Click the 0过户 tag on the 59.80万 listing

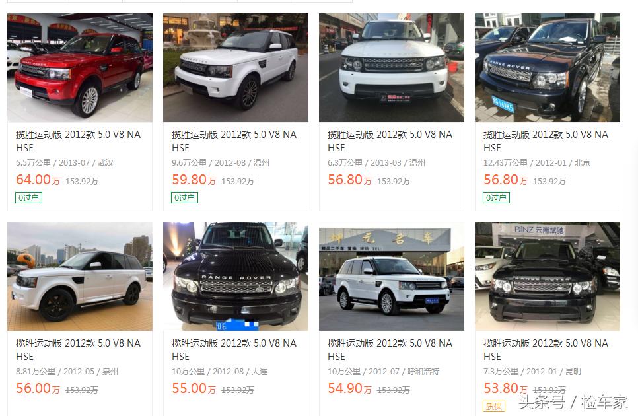pos(184,197)
